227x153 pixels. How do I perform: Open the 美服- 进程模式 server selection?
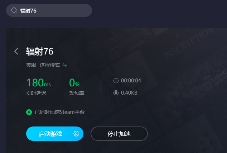[43, 65]
